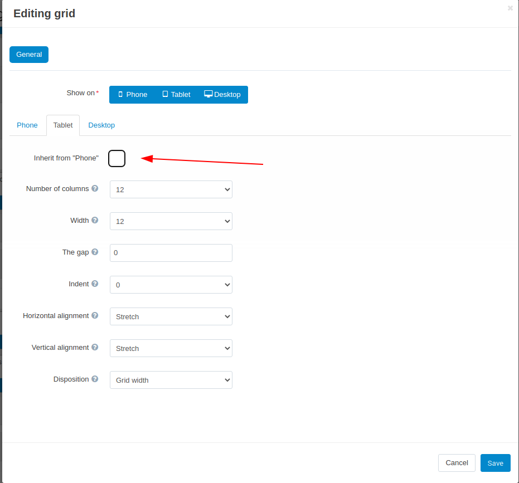Save the grid settings
The width and height of the screenshot is (519, 483).
pos(495,463)
